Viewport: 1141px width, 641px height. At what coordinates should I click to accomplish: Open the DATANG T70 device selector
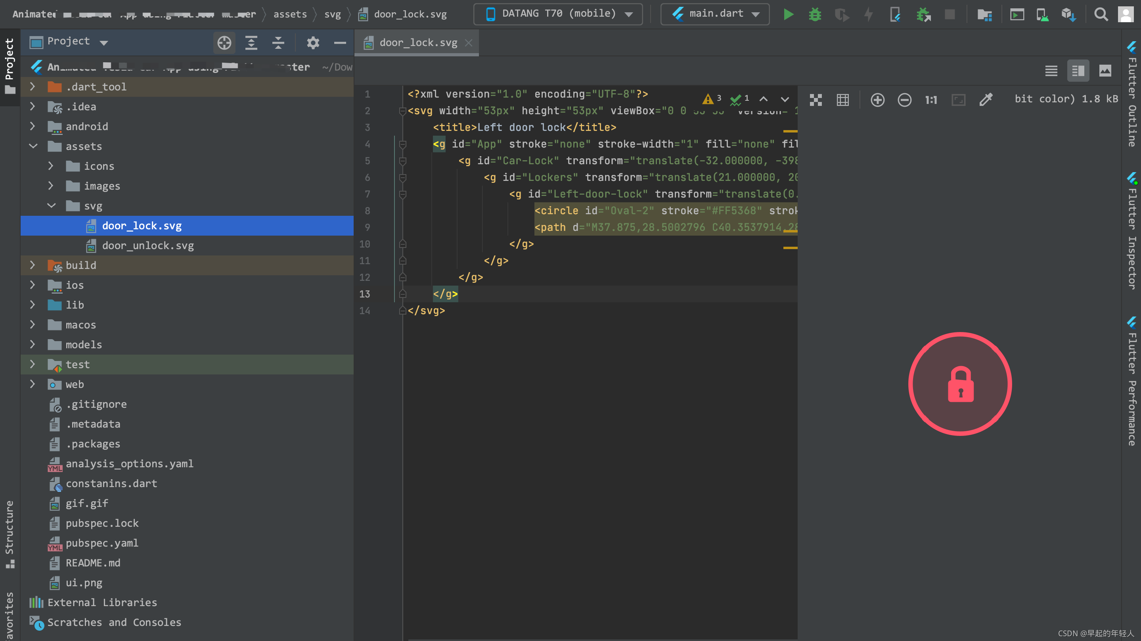(x=557, y=14)
